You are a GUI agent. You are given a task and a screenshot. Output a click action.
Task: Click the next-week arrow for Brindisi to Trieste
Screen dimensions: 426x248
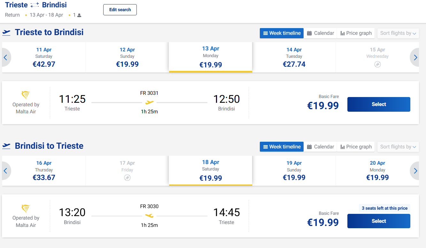[x=415, y=171]
